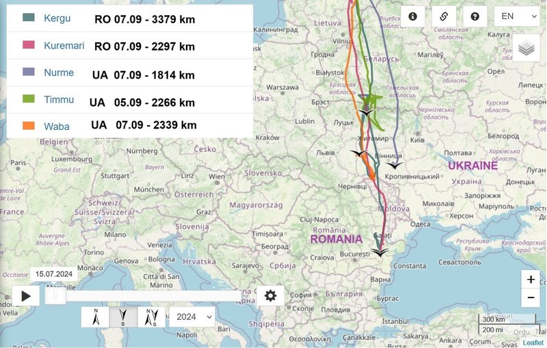This screenshot has height=348, width=547.
Task: Click the 300 km scale bar
Action: [507, 319]
